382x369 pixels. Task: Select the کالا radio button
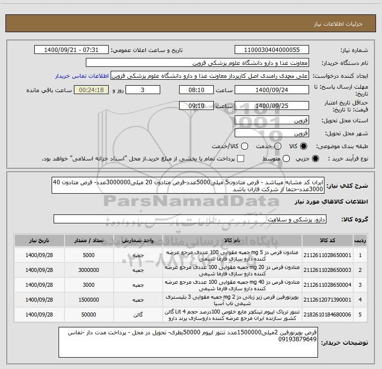(x=304, y=146)
